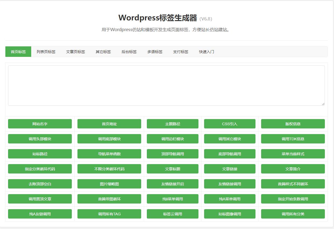Click the 调用头部模块 button
This screenshot has height=229, width=334.
[40, 139]
